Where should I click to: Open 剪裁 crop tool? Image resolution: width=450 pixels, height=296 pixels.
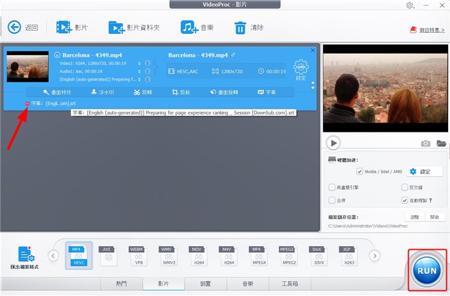181,92
